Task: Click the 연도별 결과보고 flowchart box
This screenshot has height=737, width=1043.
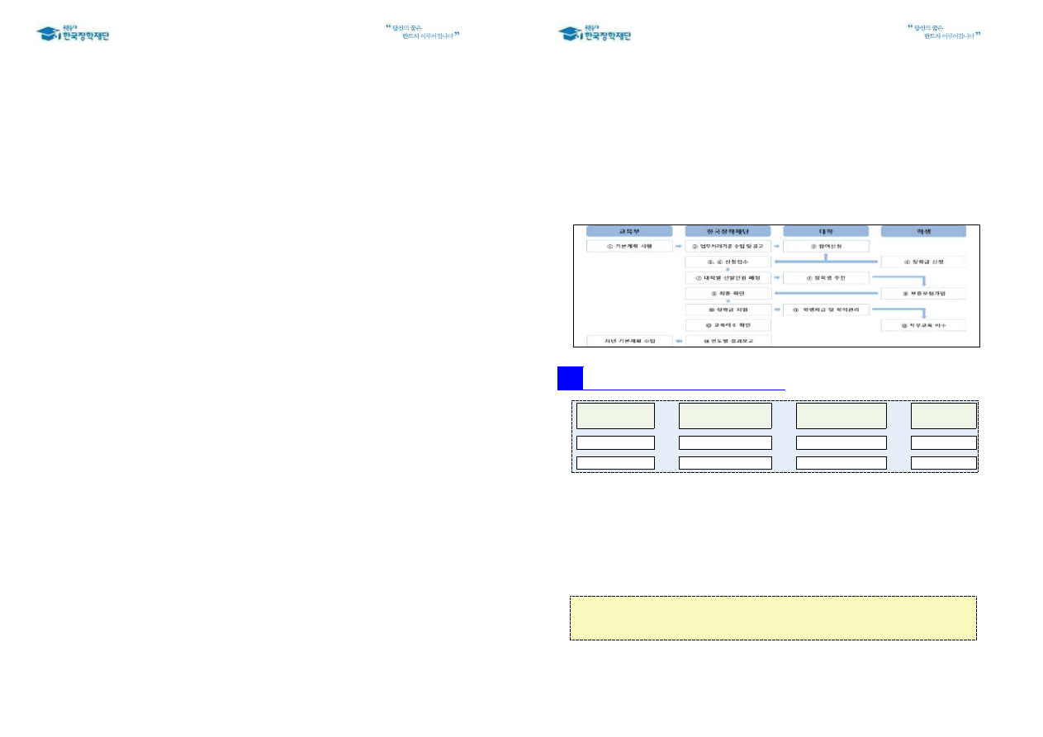Action: [x=728, y=341]
